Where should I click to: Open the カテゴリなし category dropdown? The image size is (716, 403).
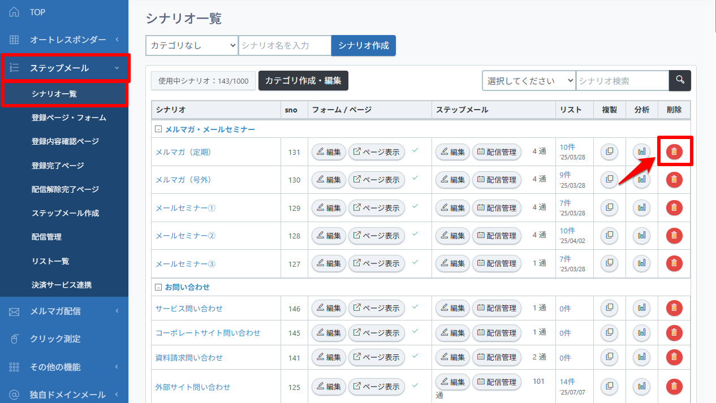pyautogui.click(x=192, y=46)
